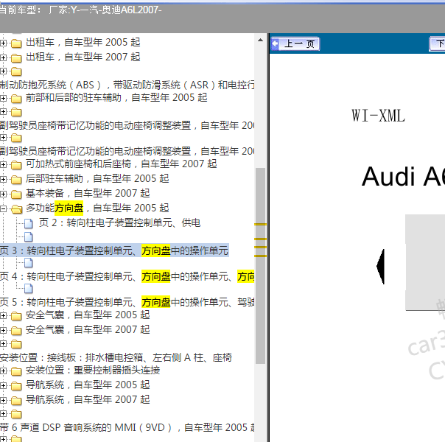Click document icon of 页 2 entry
Image resolution: width=445 pixels, height=442 pixels.
click(29, 223)
